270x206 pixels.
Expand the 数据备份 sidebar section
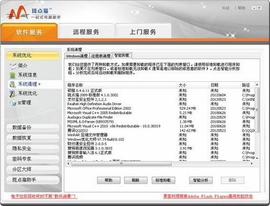click(x=33, y=127)
